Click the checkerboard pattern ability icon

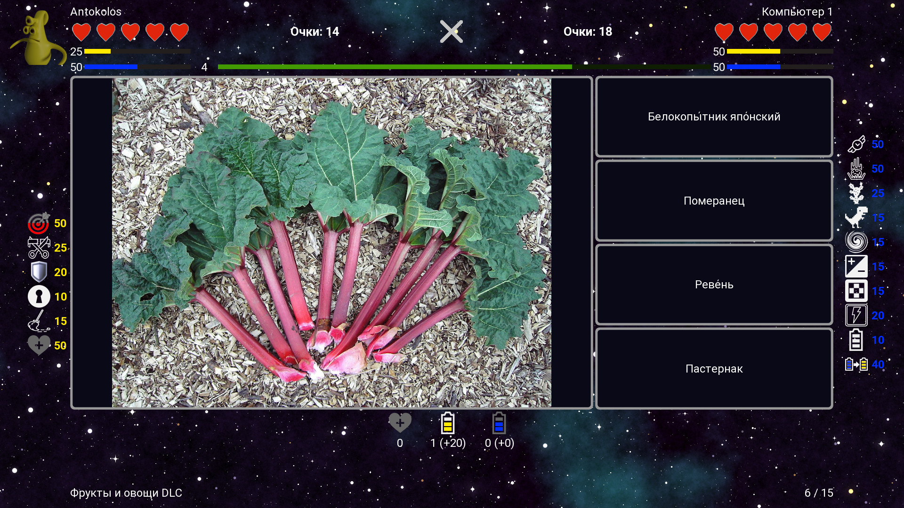click(x=856, y=291)
